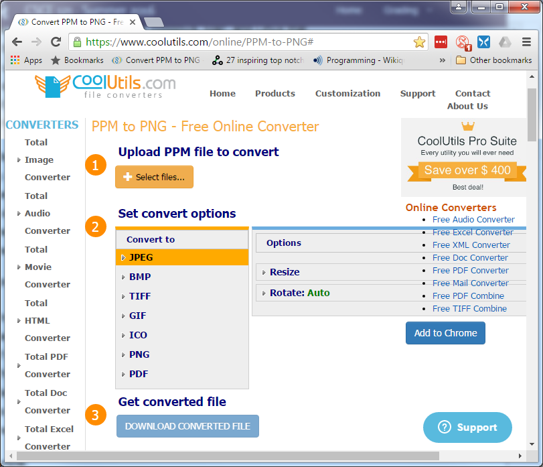Viewport: 543px width, 467px height.
Task: Click the red blocker extension icon with badge
Action: tap(463, 43)
